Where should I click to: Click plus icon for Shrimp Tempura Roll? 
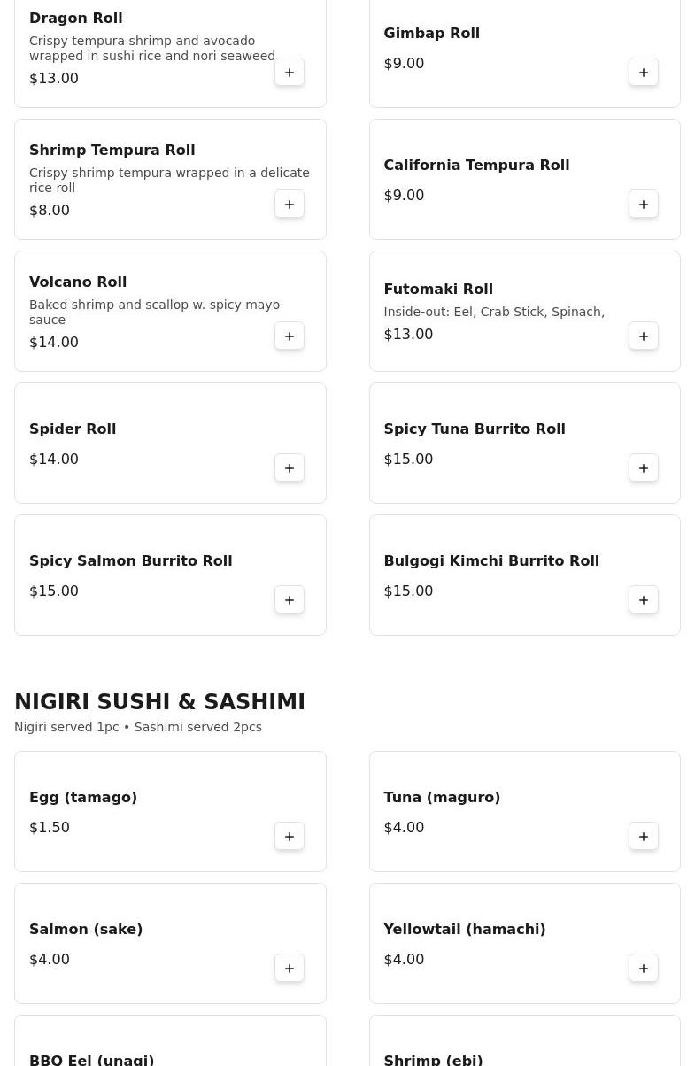[x=290, y=205]
